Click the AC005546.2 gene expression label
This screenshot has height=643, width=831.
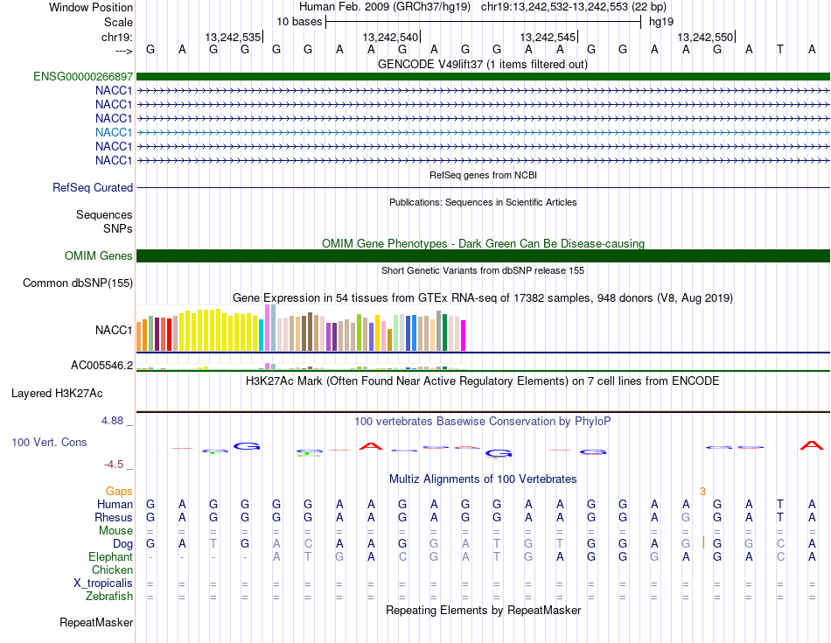[101, 365]
